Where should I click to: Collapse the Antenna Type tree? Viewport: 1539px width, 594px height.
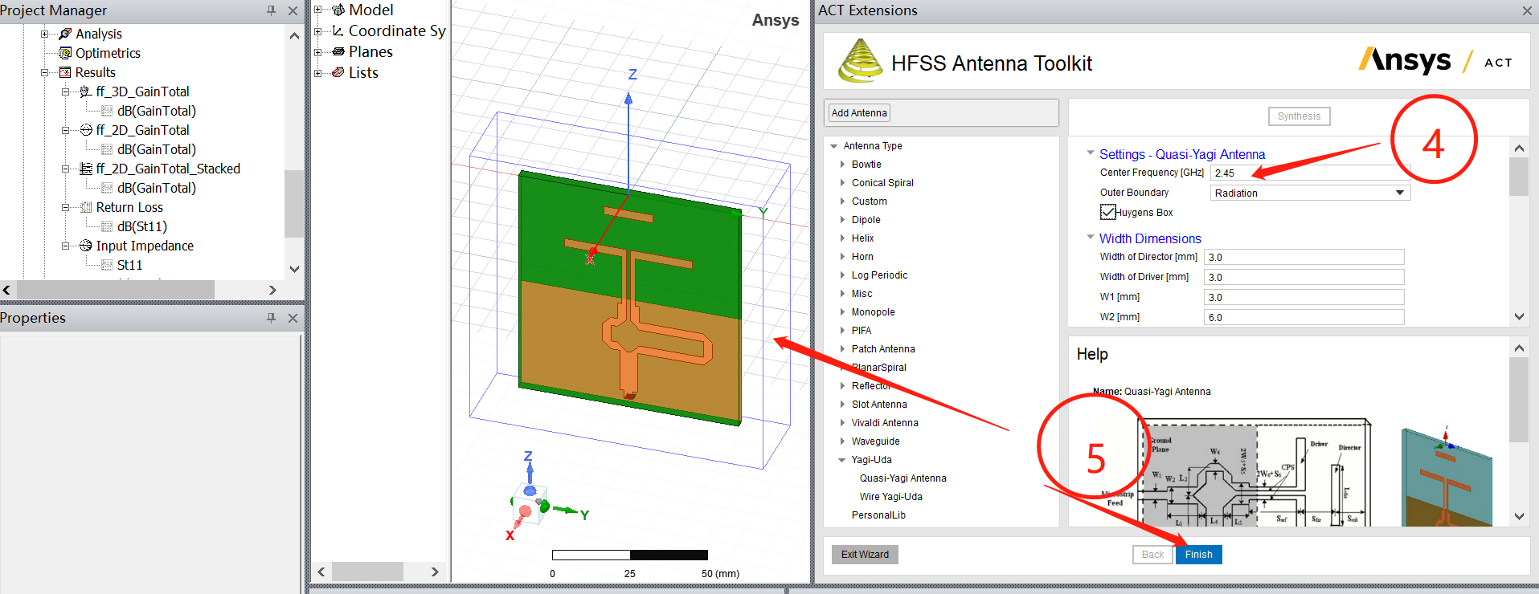(834, 146)
